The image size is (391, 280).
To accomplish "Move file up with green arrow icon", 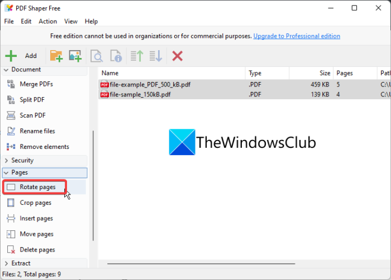I will click(137, 56).
